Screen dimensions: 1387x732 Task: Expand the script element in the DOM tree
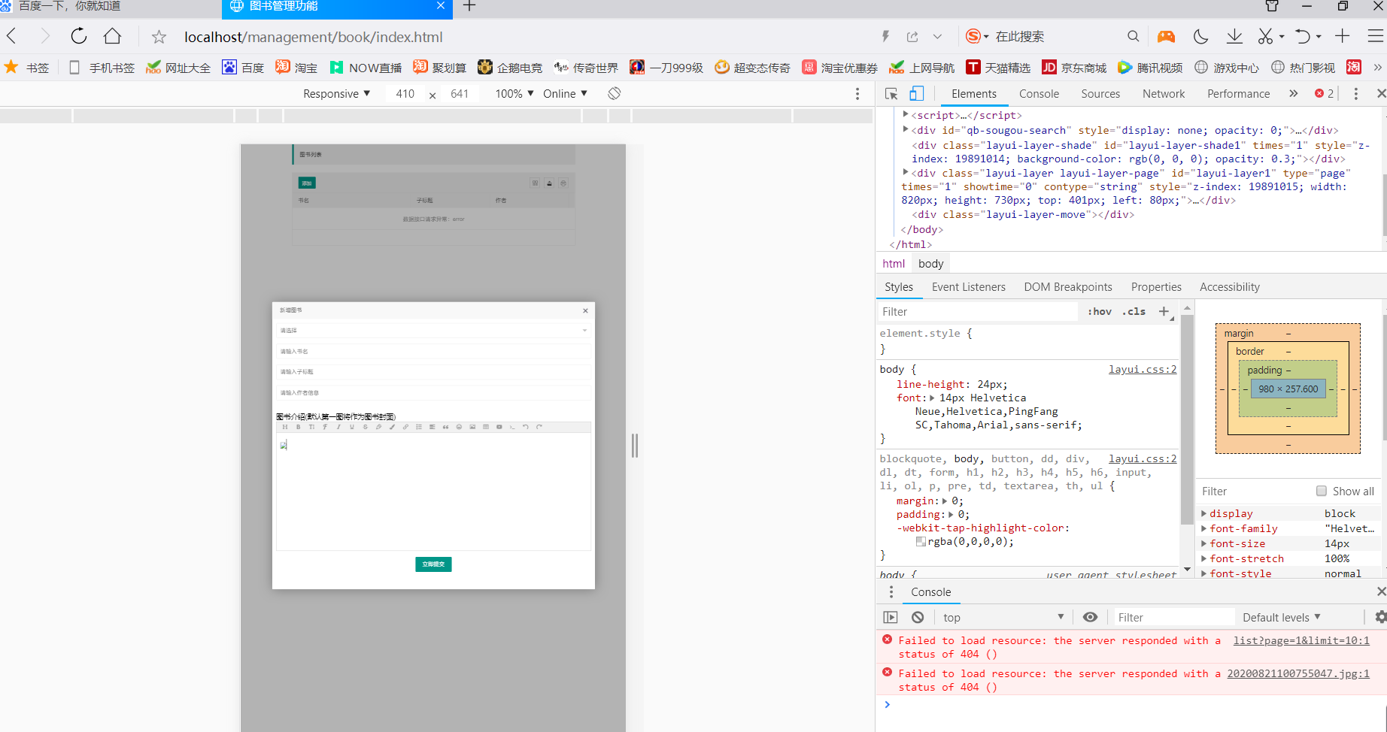(906, 114)
